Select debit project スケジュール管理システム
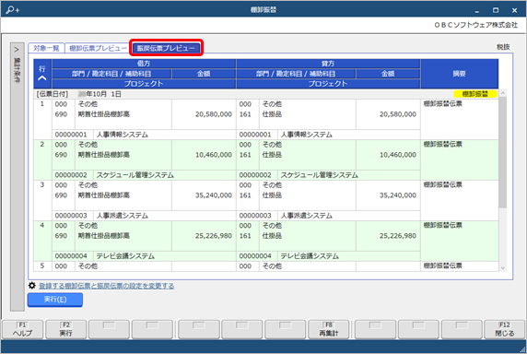This screenshot has height=354, width=527. (x=135, y=175)
